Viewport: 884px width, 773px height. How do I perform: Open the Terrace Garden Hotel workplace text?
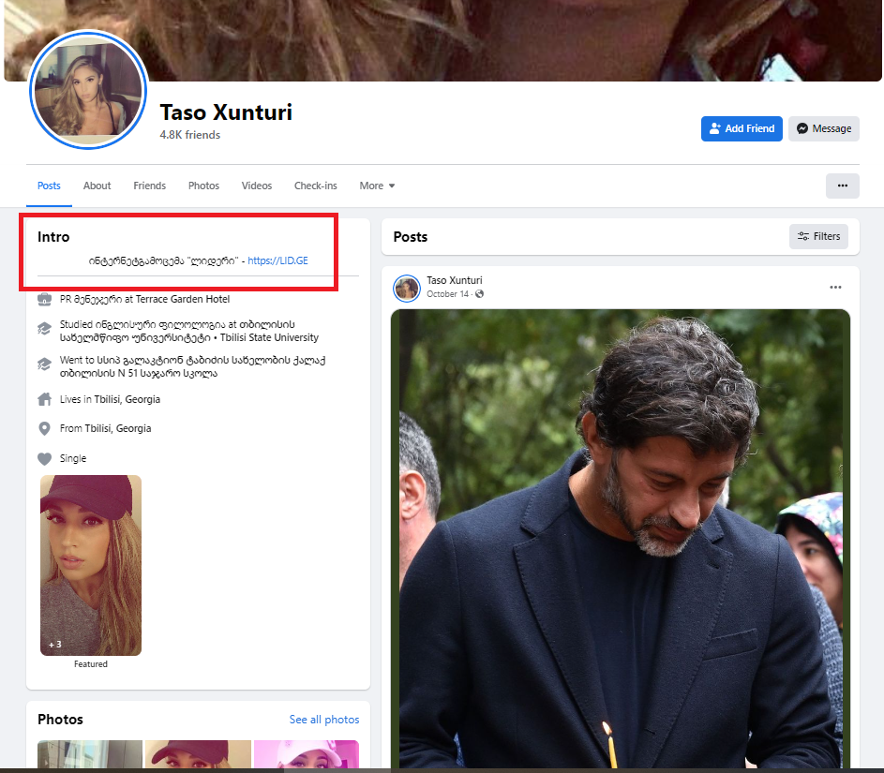tap(183, 299)
